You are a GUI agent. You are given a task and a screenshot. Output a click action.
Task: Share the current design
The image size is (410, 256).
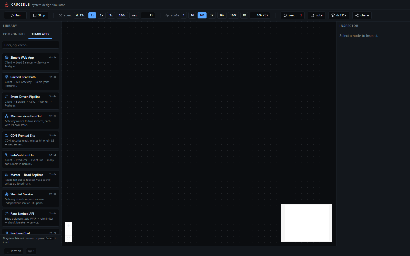pos(362,15)
